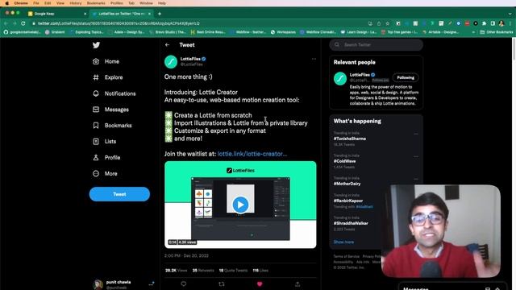Open Lists in the sidebar
This screenshot has height=290, width=516.
coord(104,142)
